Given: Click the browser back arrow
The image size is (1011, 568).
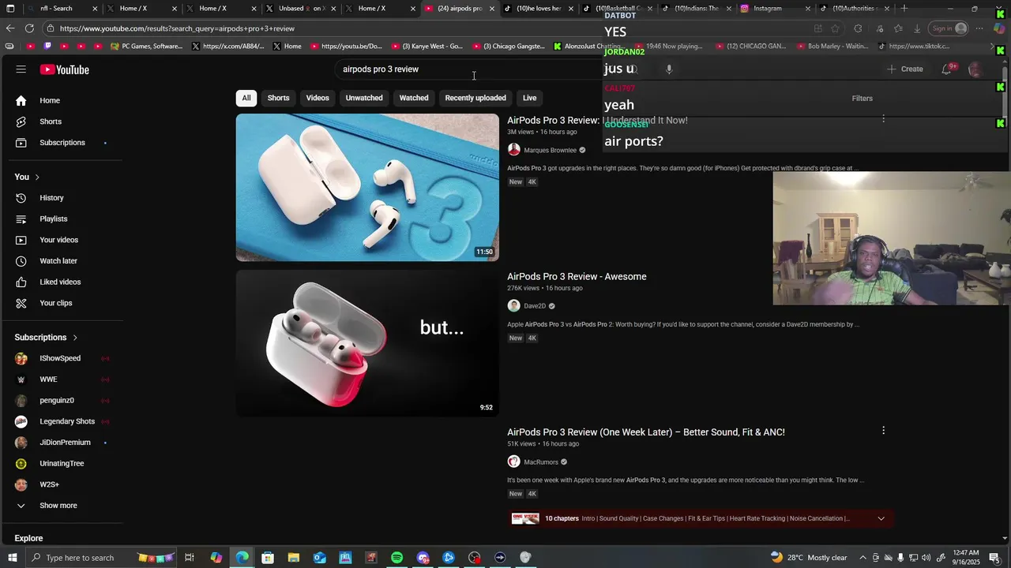Looking at the screenshot, I should tap(9, 28).
